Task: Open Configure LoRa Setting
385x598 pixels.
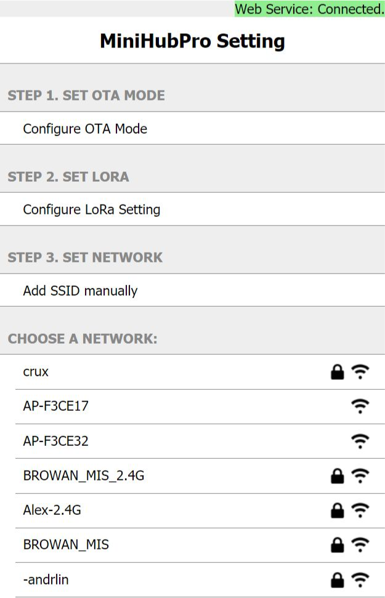Action: pos(192,209)
